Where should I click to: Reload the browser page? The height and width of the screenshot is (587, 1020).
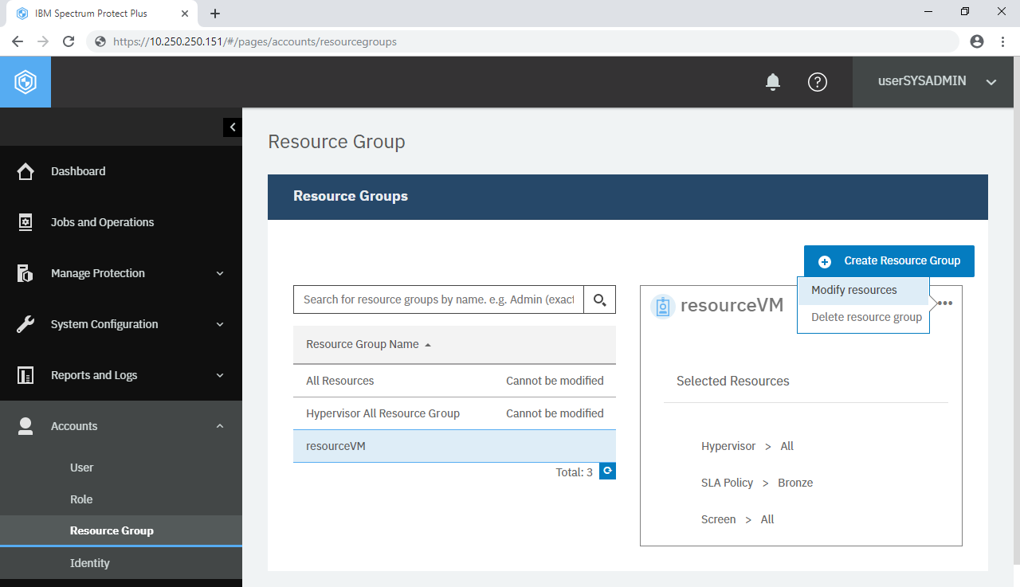click(x=69, y=41)
